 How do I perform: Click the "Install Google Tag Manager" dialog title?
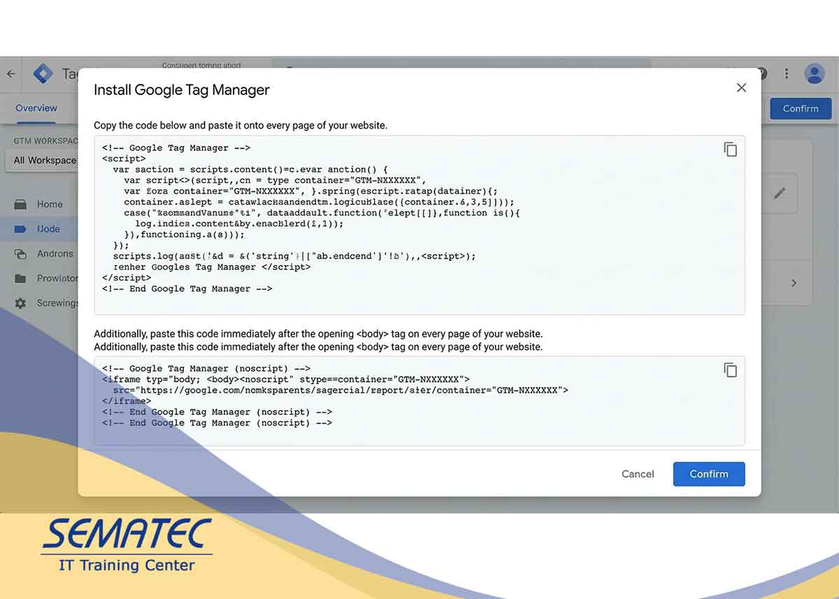(182, 89)
